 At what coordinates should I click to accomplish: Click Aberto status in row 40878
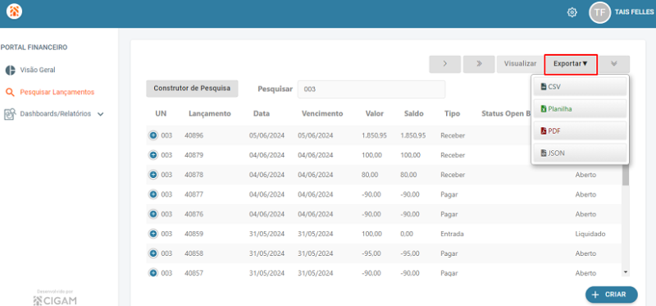585,175
